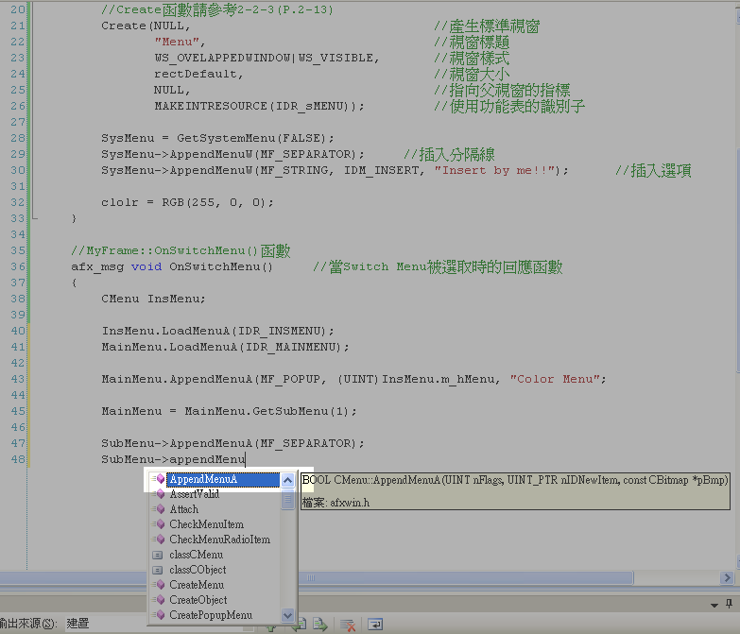The width and height of the screenshot is (740, 634).
Task: Click SubMenu->AppendMenuA(MF_SEPARATOR) on line 47
Action: [x=230, y=443]
